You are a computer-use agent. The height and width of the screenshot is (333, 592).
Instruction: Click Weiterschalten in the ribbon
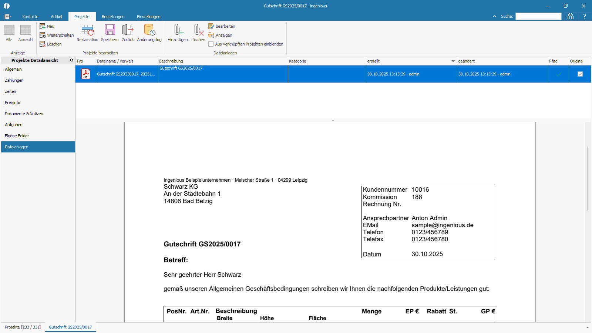60,35
